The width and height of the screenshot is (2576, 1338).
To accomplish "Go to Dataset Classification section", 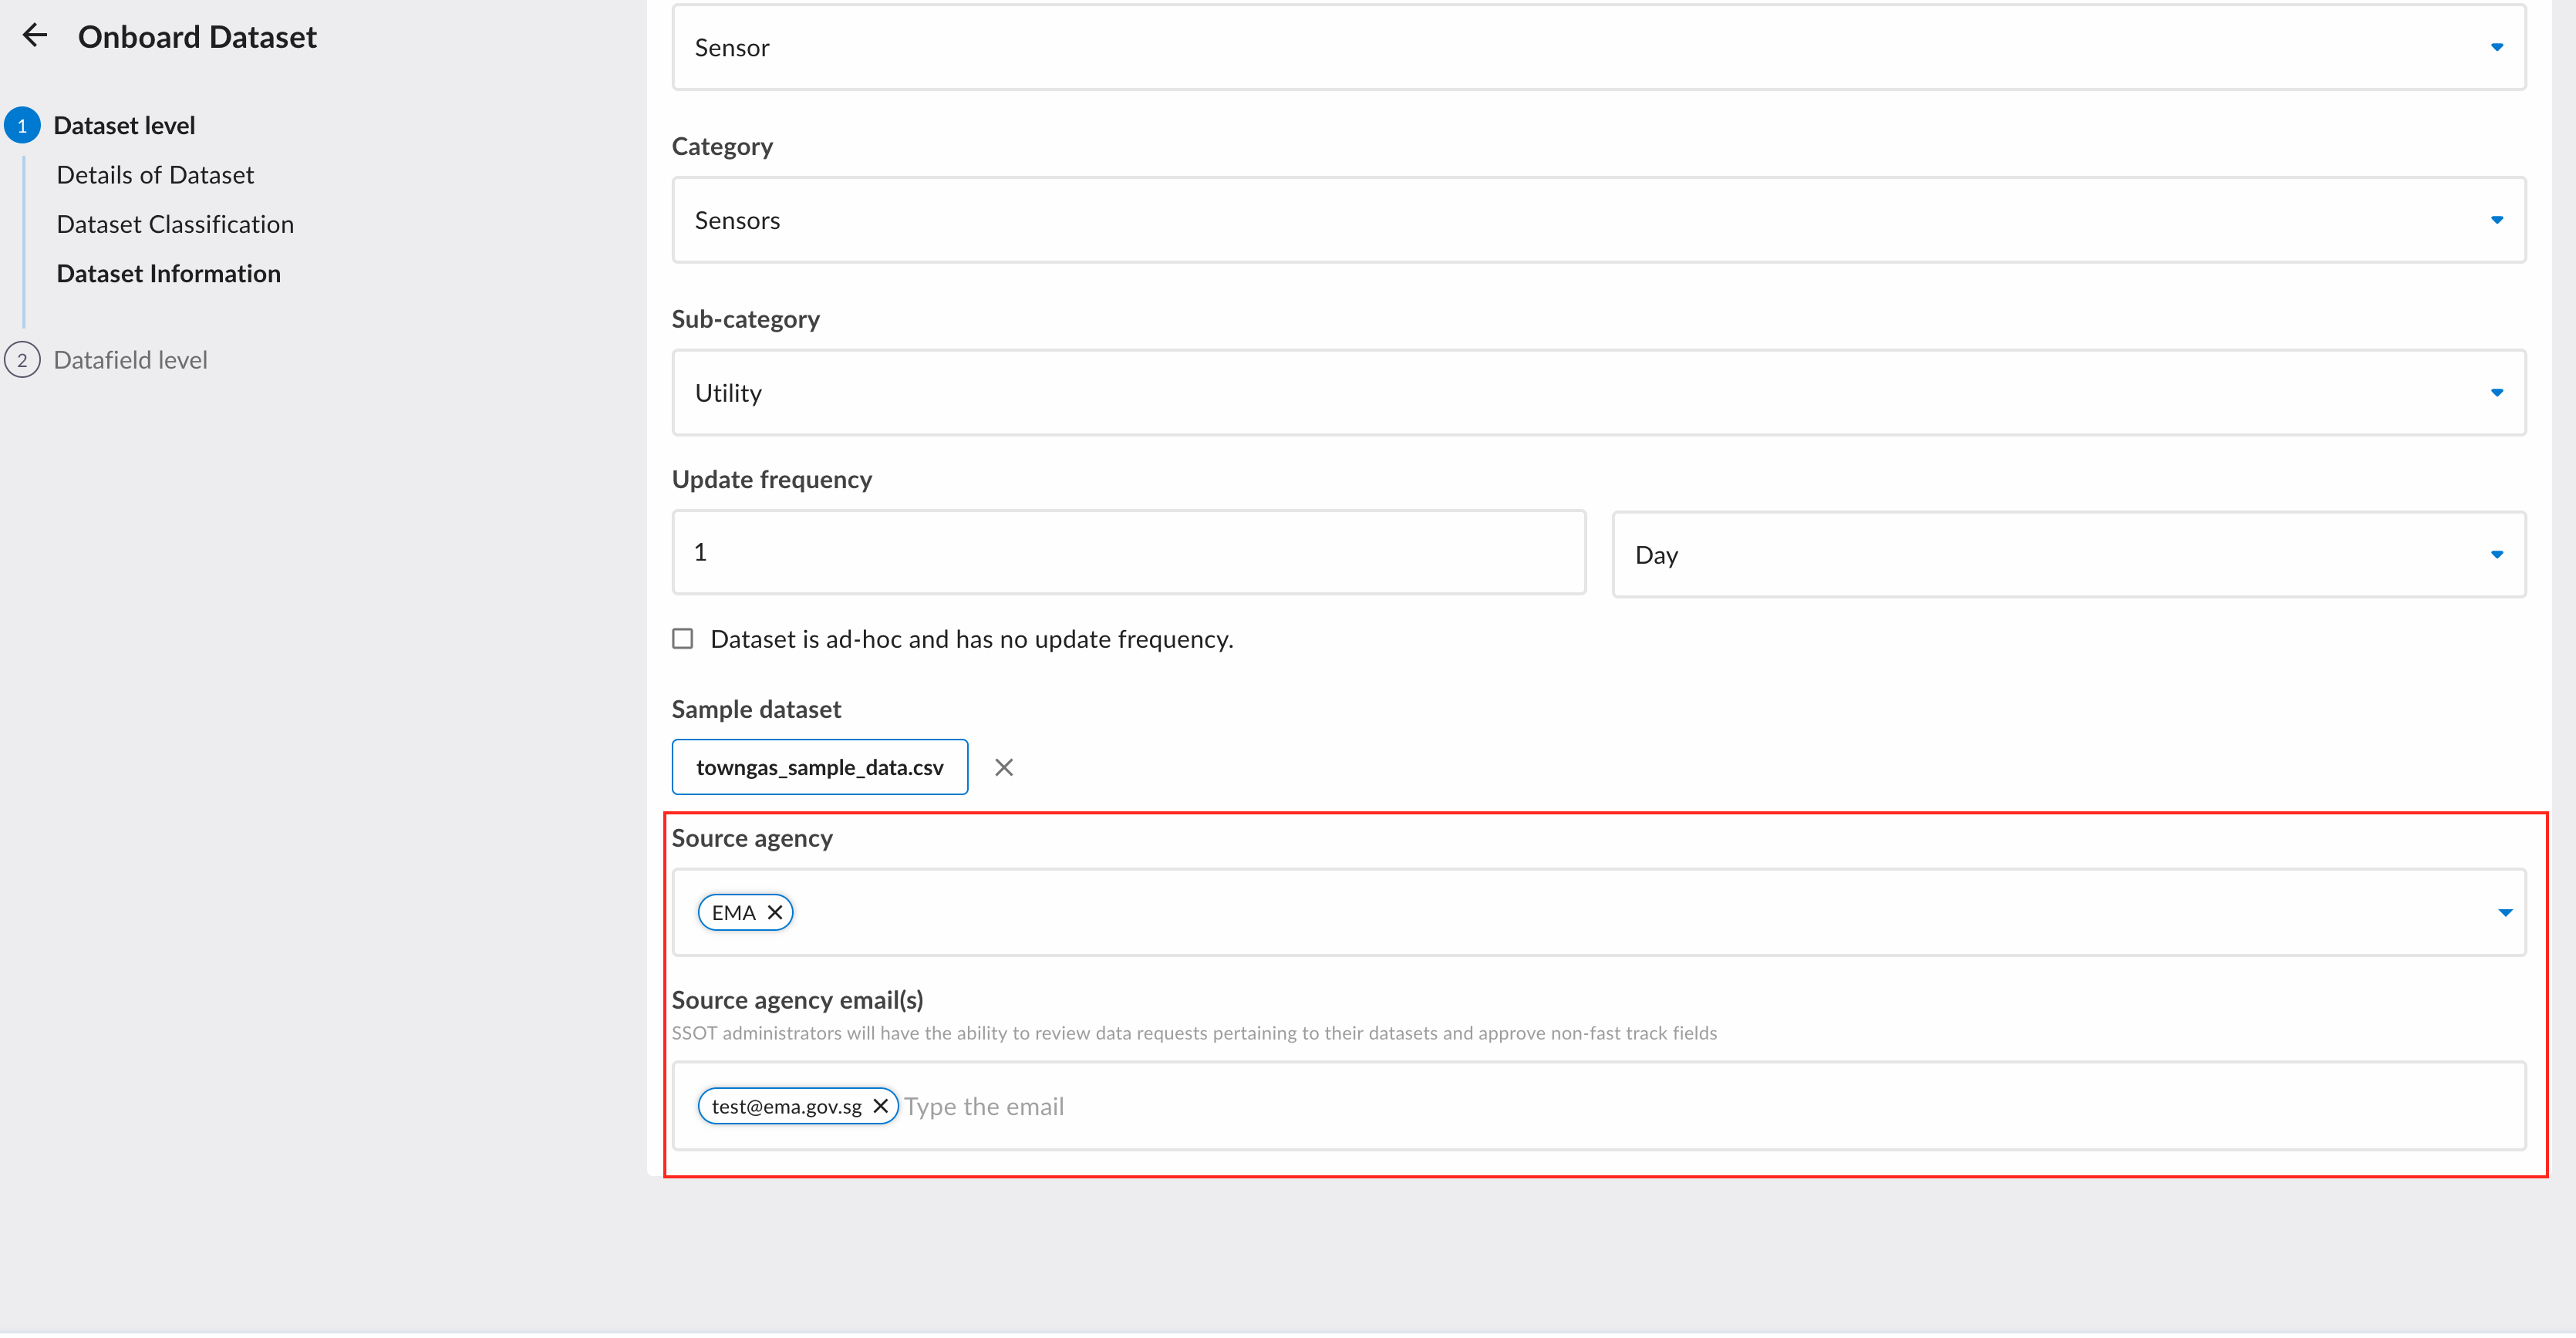I will coord(175,224).
